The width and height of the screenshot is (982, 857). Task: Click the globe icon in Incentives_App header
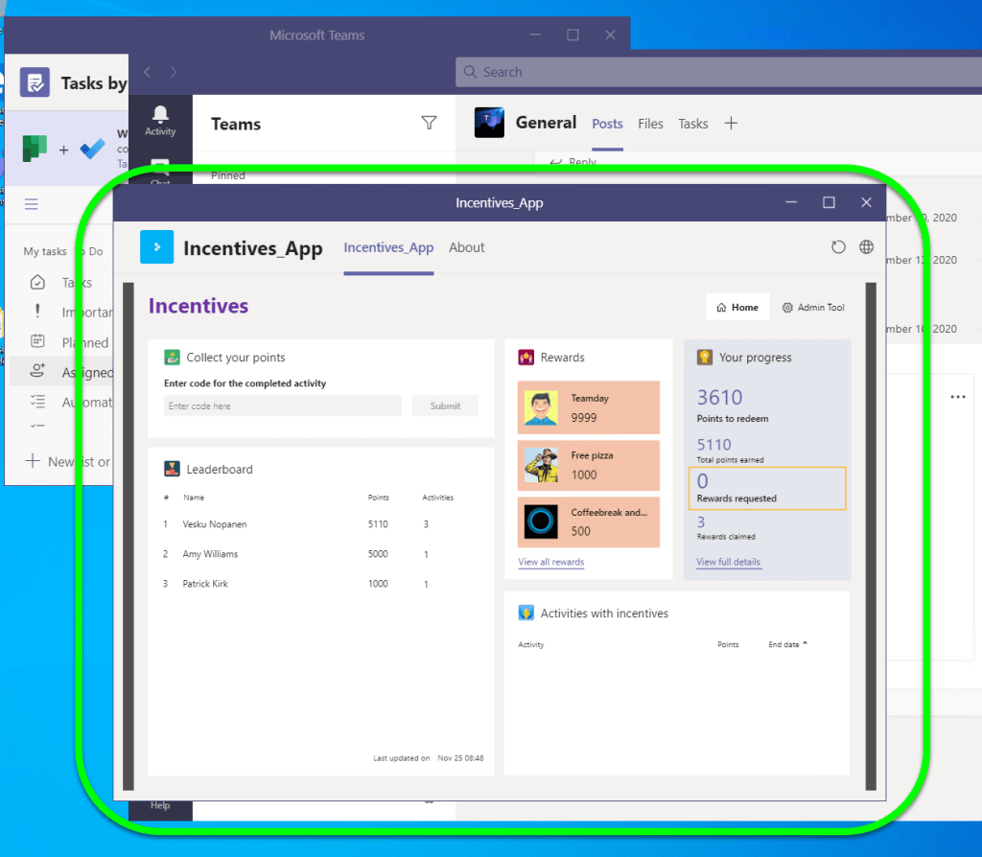[866, 247]
